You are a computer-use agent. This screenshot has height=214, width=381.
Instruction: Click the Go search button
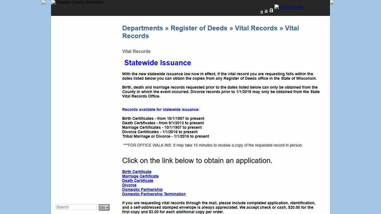point(104,207)
